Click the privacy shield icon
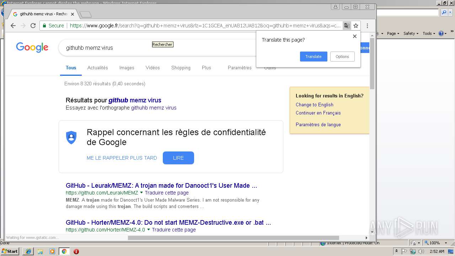This screenshot has height=256, width=455. (71, 138)
